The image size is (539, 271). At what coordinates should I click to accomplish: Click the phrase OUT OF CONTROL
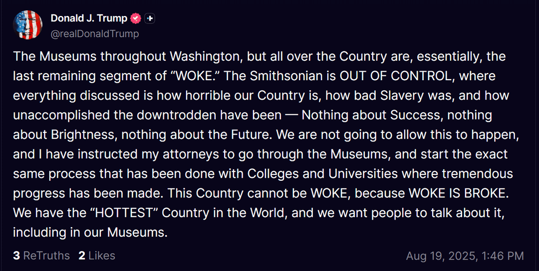(395, 76)
